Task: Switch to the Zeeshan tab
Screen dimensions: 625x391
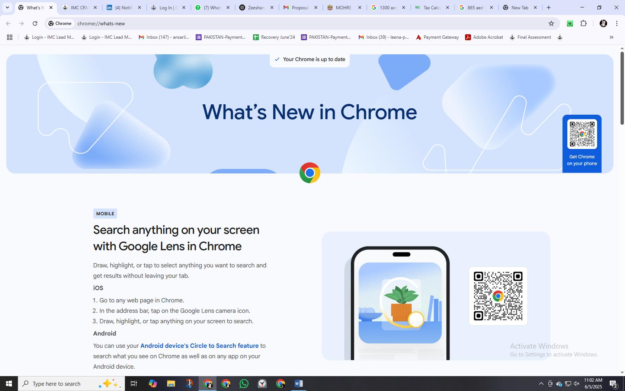Action: [256, 7]
